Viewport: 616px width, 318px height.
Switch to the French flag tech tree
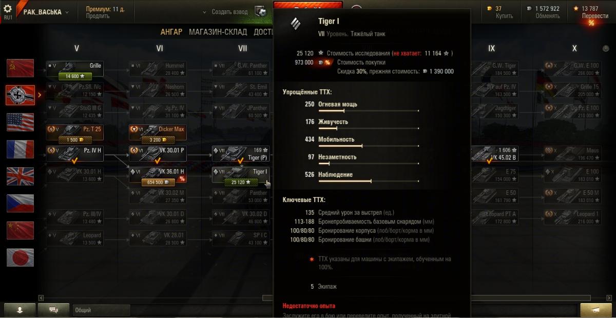(20, 149)
